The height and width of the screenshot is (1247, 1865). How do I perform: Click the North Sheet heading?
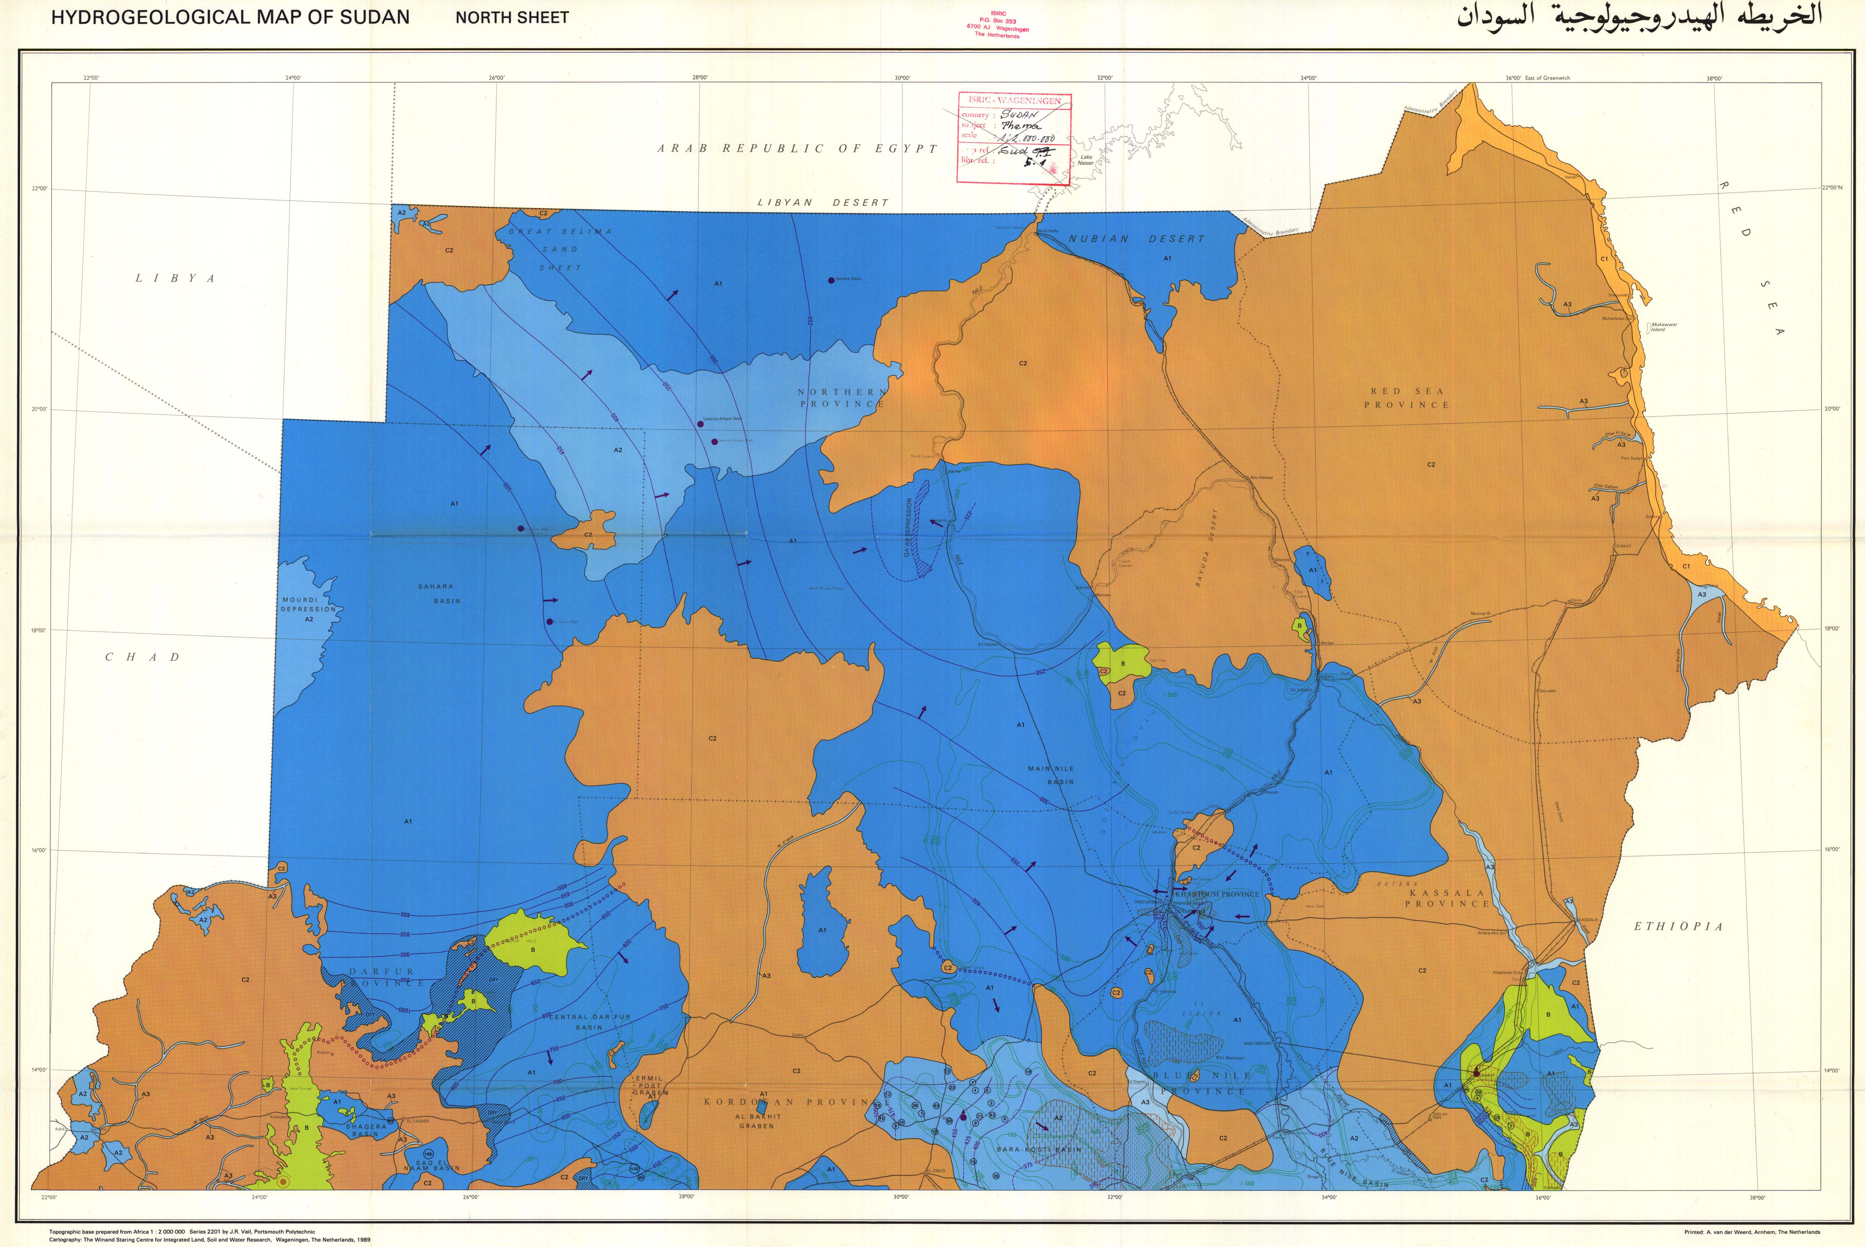tap(512, 18)
